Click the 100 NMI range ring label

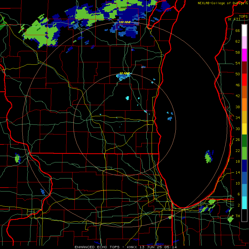coord(124,22)
